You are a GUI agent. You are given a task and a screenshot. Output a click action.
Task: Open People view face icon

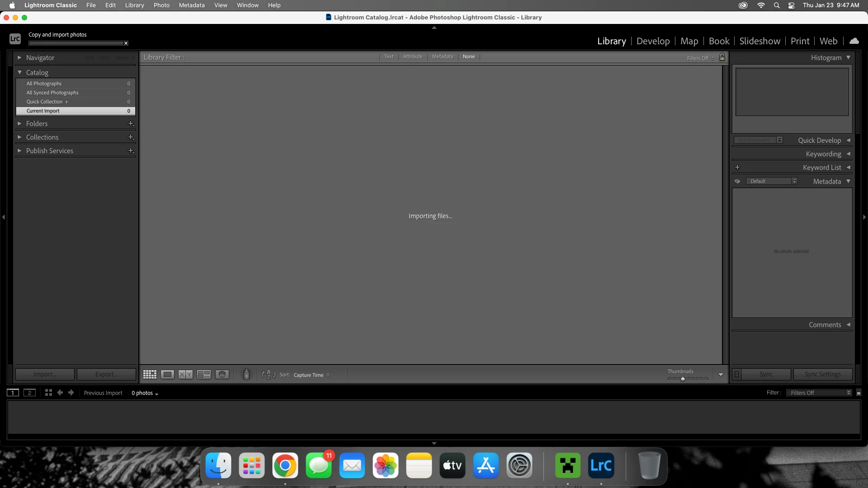pyautogui.click(x=222, y=375)
